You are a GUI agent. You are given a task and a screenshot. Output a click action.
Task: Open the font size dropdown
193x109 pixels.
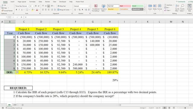33,6
